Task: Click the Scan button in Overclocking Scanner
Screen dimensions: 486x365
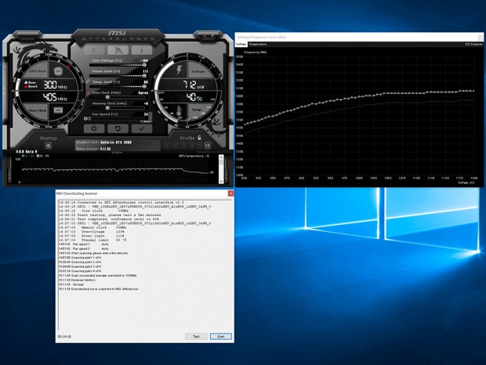Action: click(221, 336)
